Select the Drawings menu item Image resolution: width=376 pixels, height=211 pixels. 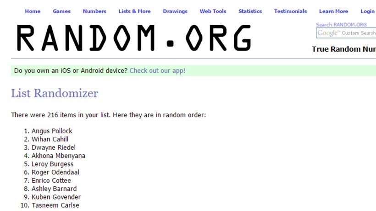coord(175,11)
